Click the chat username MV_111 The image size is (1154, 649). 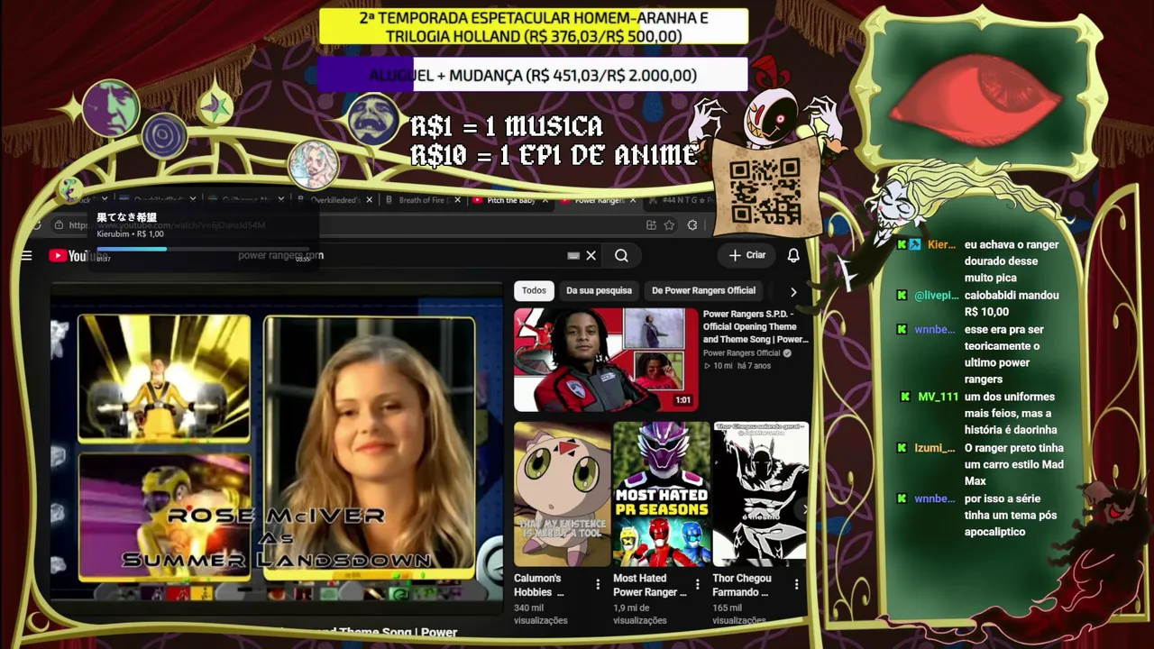938,397
